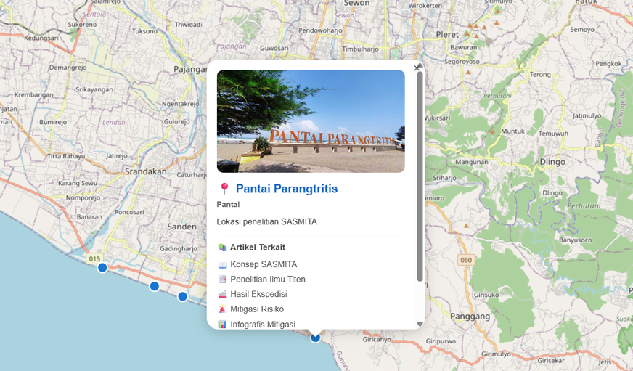Click the Poncosari label on the map
633x371 pixels.
(x=129, y=212)
